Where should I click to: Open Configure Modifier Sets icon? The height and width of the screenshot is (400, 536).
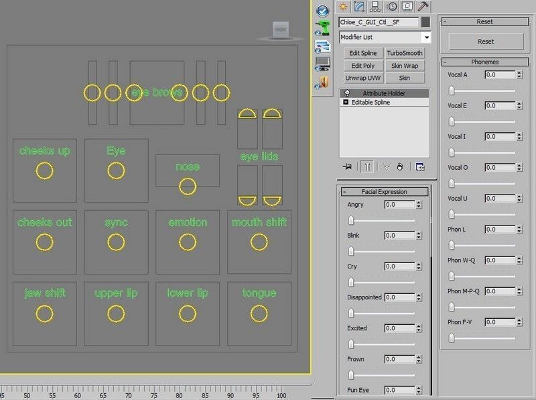pos(420,167)
